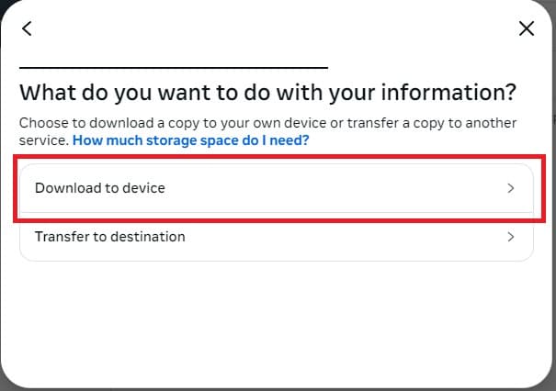The image size is (556, 391).
Task: Click the divider between the two options
Action: click(277, 213)
